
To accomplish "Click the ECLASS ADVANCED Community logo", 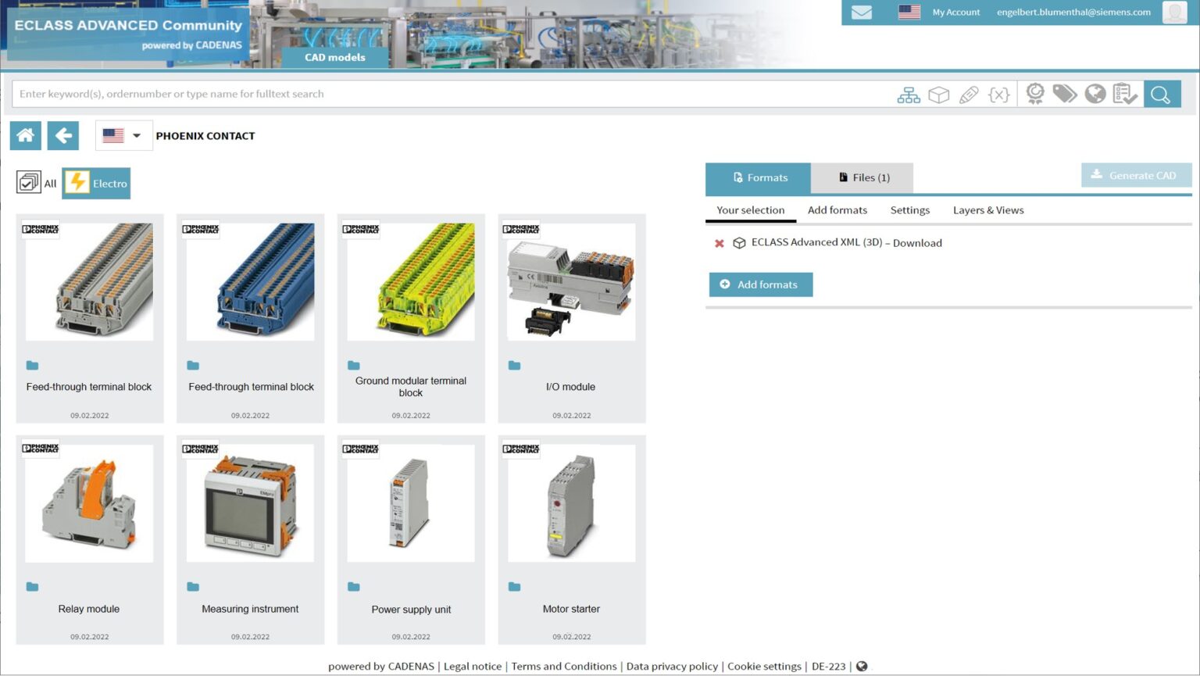I will (x=128, y=34).
